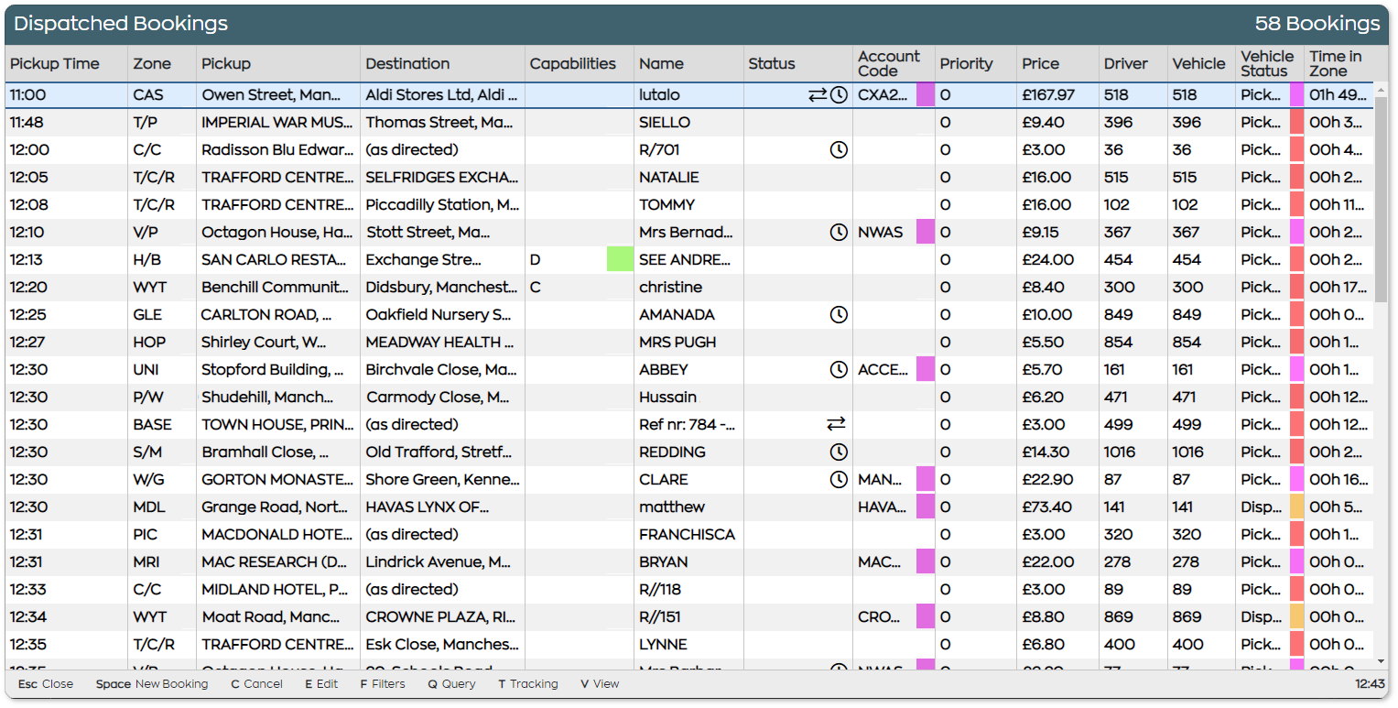
Task: Click pickup GORTON MONASTE... cell
Action: point(278,479)
